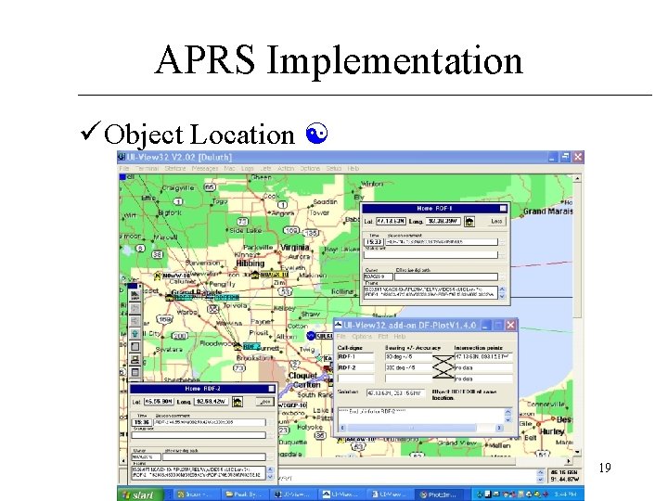The height and width of the screenshot is (501, 668).
Task: Click the small square control in Home RDF-1 title bar
Action: tap(503, 209)
